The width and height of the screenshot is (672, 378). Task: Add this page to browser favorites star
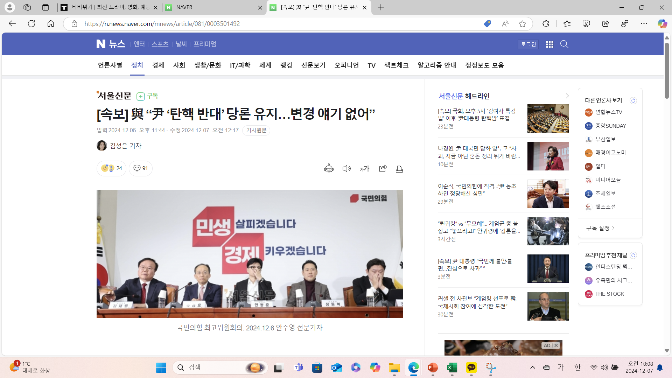(522, 24)
